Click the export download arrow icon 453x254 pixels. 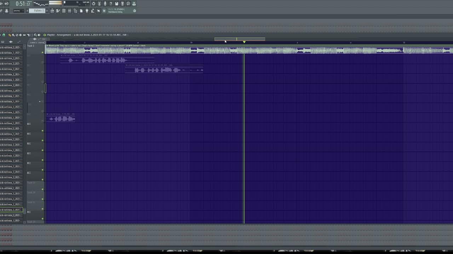(134, 4)
